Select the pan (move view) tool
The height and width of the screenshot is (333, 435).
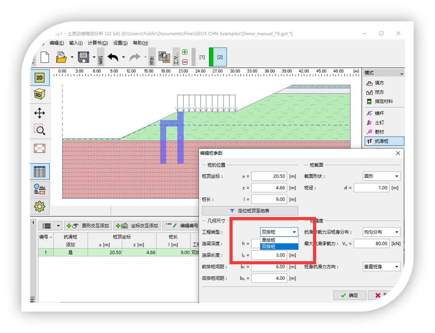39,113
